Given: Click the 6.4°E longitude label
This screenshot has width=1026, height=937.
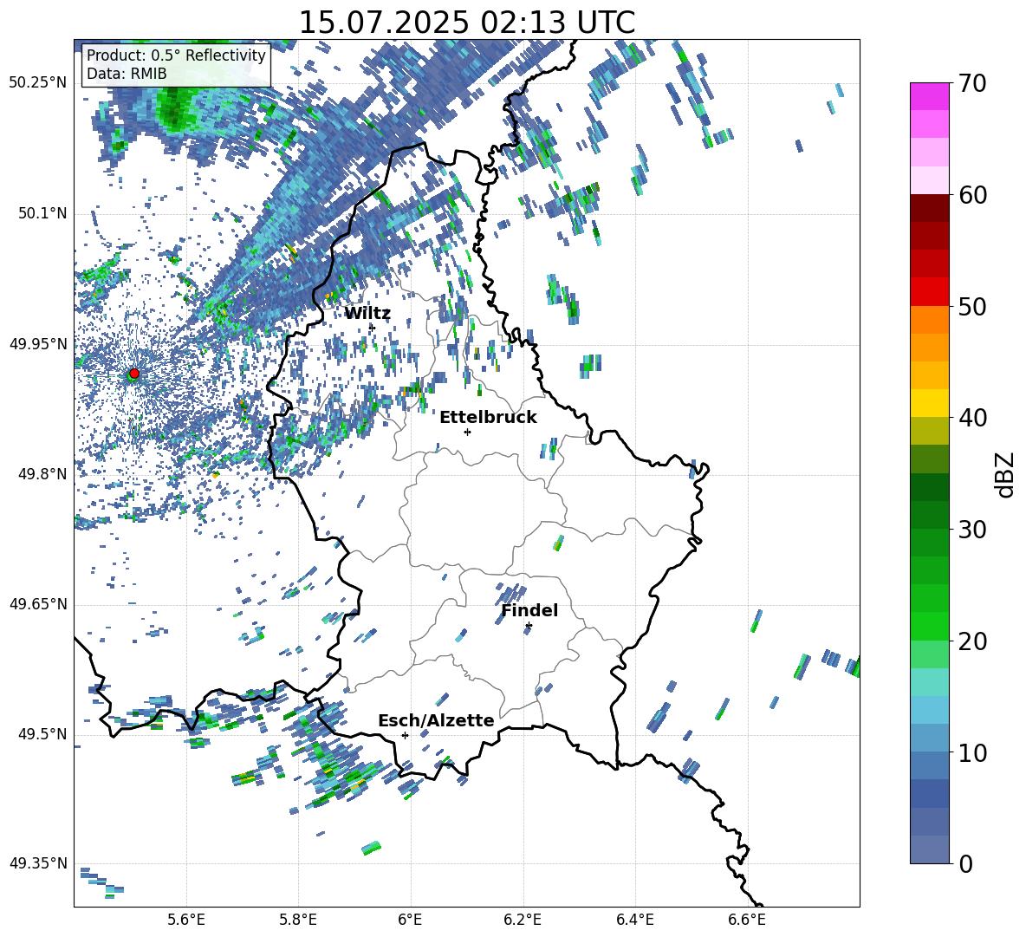Looking at the screenshot, I should tap(634, 920).
